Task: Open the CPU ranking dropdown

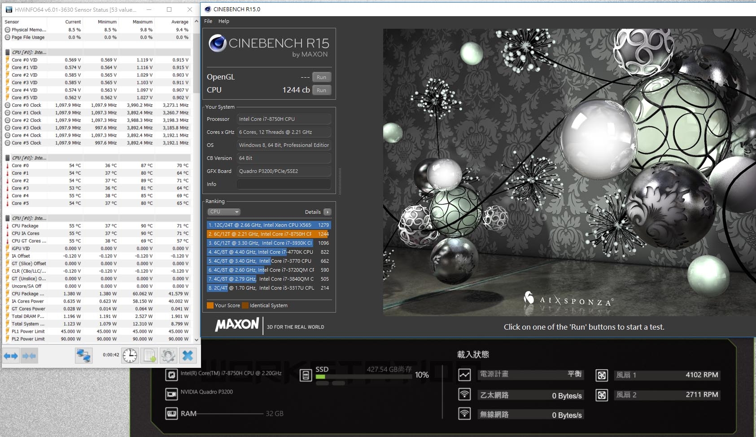Action: coord(224,212)
